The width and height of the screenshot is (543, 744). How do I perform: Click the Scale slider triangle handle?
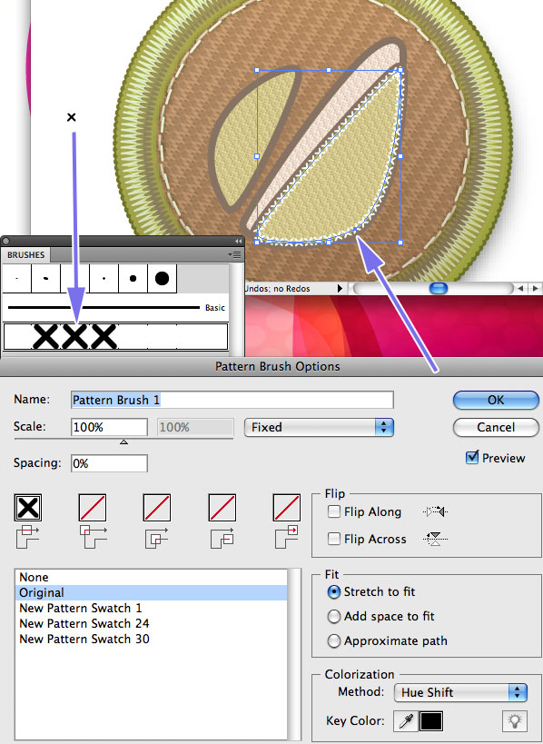tap(123, 442)
